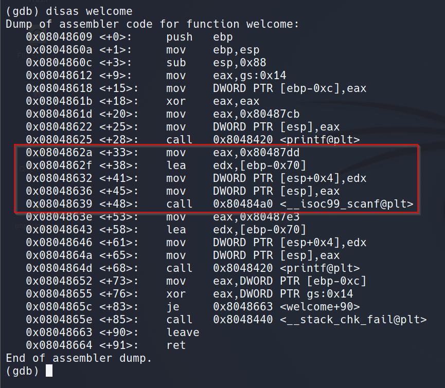Click the 'mov eax,0x80487e3' instruction

(x=233, y=217)
